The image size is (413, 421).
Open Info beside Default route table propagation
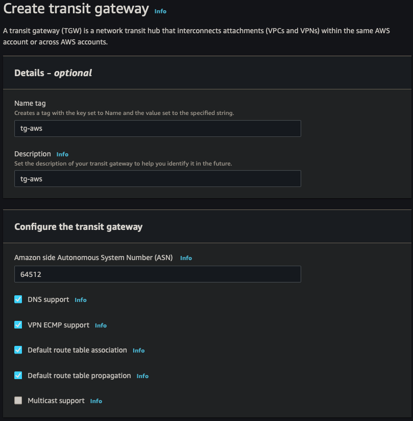point(142,376)
